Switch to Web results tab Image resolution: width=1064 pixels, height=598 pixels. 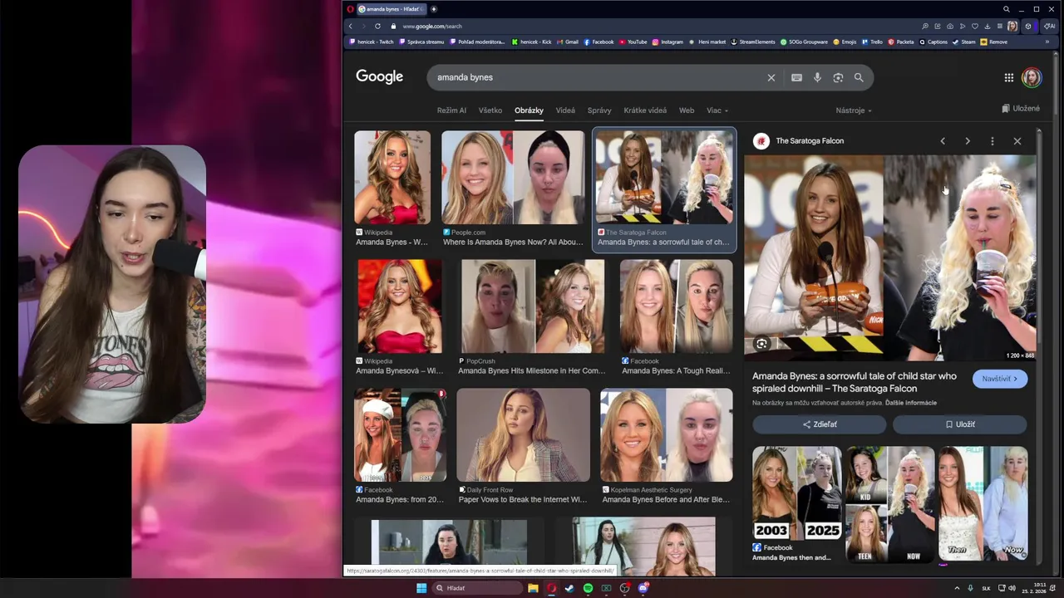pos(687,110)
